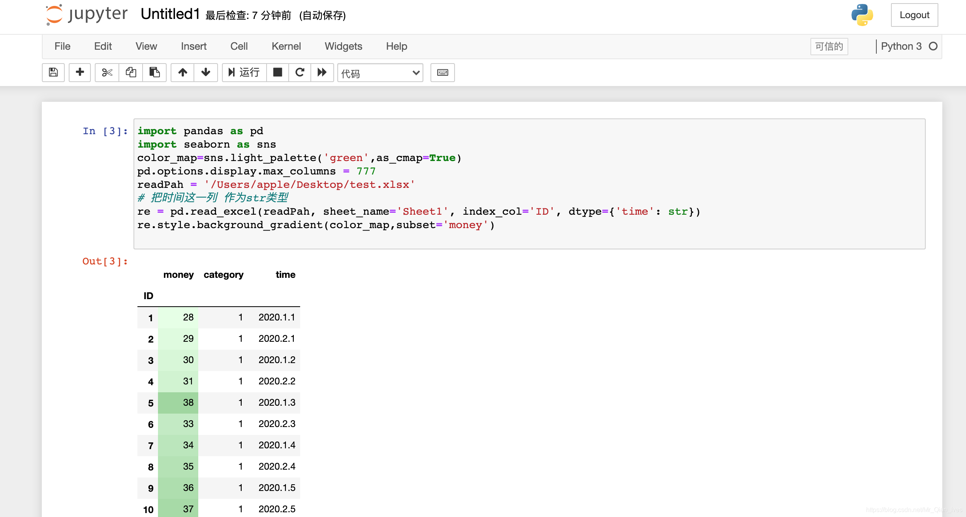The height and width of the screenshot is (517, 966).
Task: Open the command palette keyboard icon
Action: pos(442,73)
